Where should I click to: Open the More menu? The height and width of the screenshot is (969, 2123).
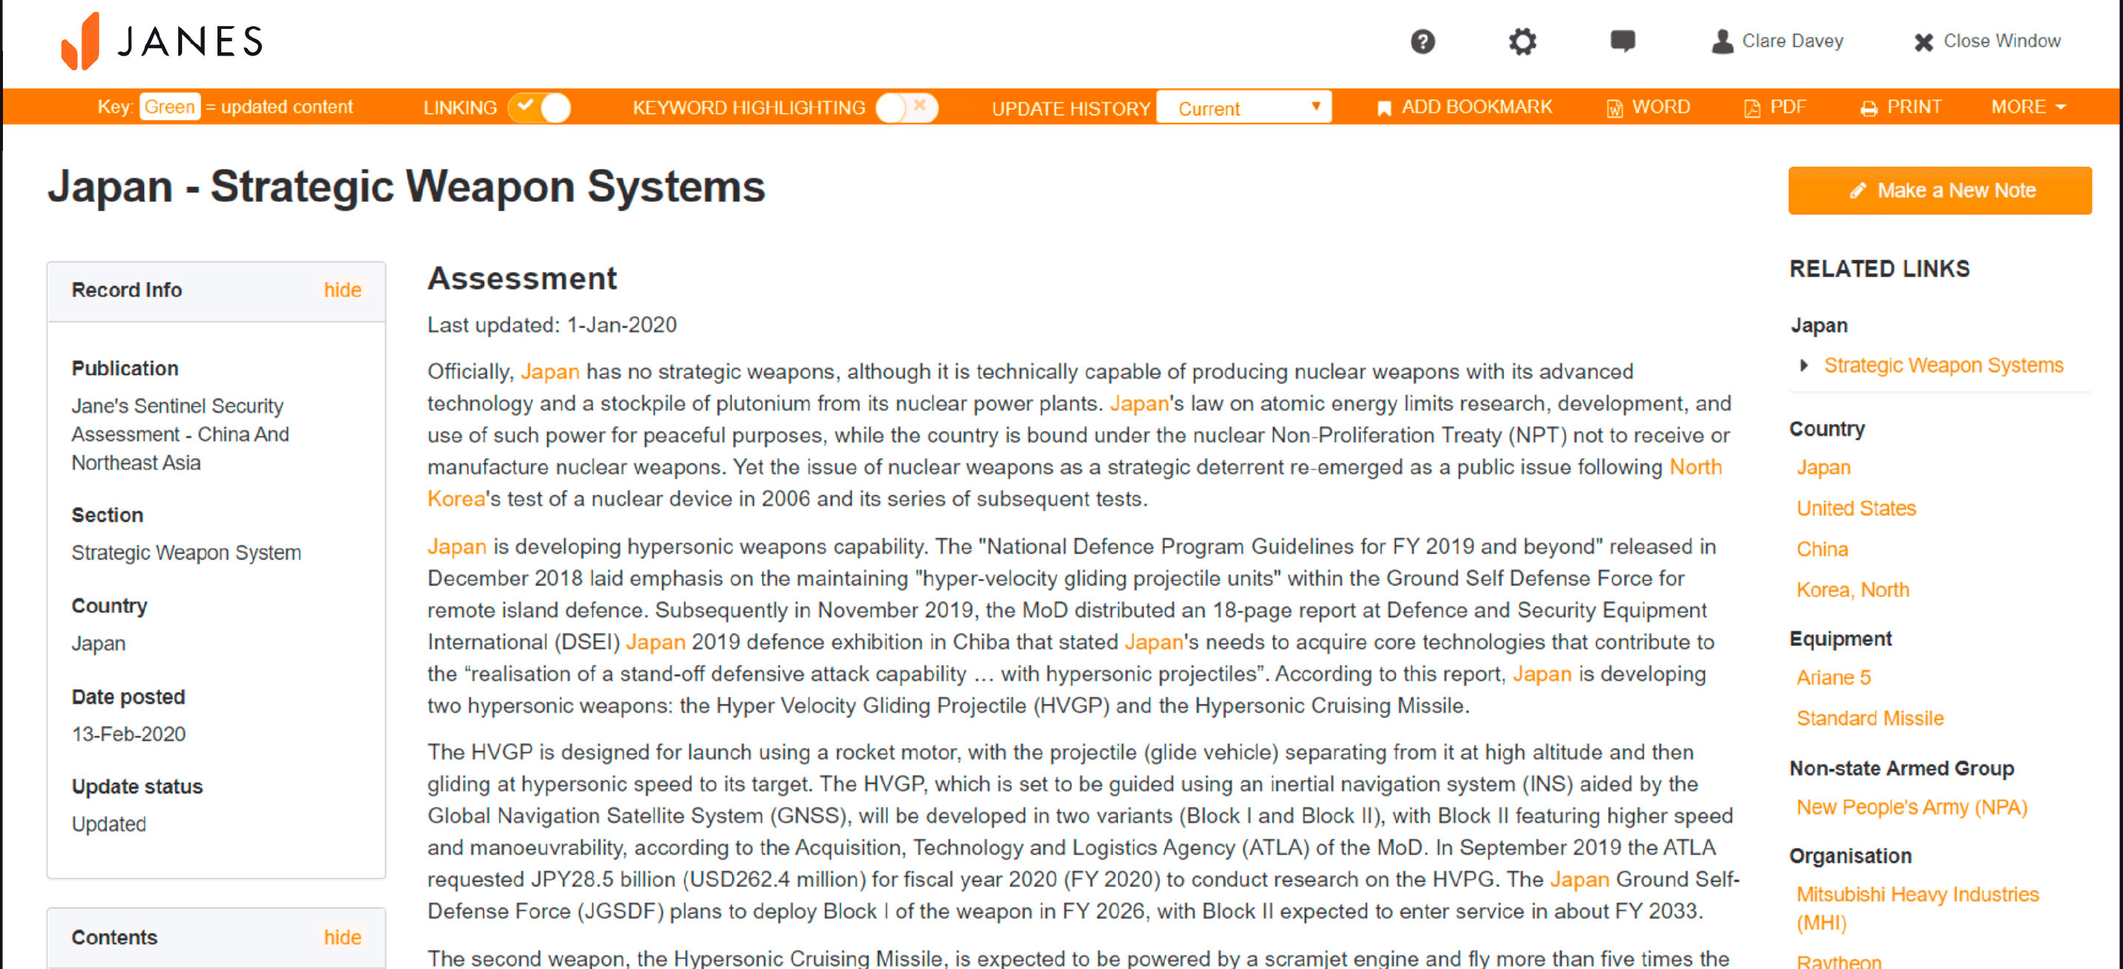[x=2028, y=107]
